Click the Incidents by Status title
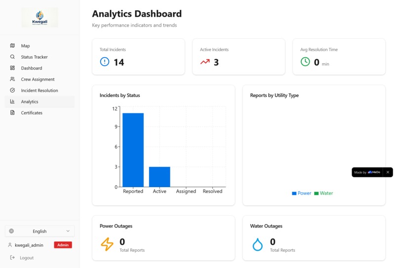This screenshot has width=398, height=268. coord(120,95)
